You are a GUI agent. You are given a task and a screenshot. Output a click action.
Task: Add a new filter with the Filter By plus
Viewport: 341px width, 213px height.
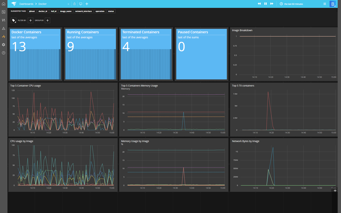coord(30,20)
